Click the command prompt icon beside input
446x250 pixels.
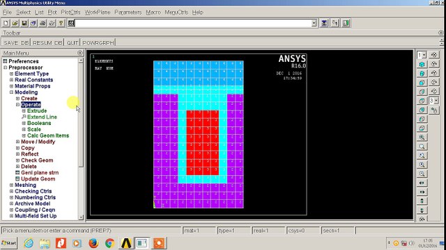coord(71,23)
